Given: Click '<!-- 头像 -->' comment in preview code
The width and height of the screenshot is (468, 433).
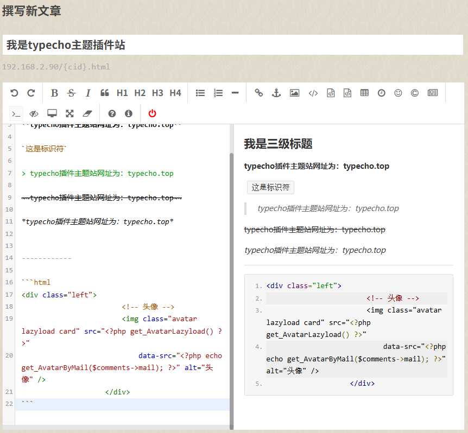Looking at the screenshot, I should click(393, 298).
